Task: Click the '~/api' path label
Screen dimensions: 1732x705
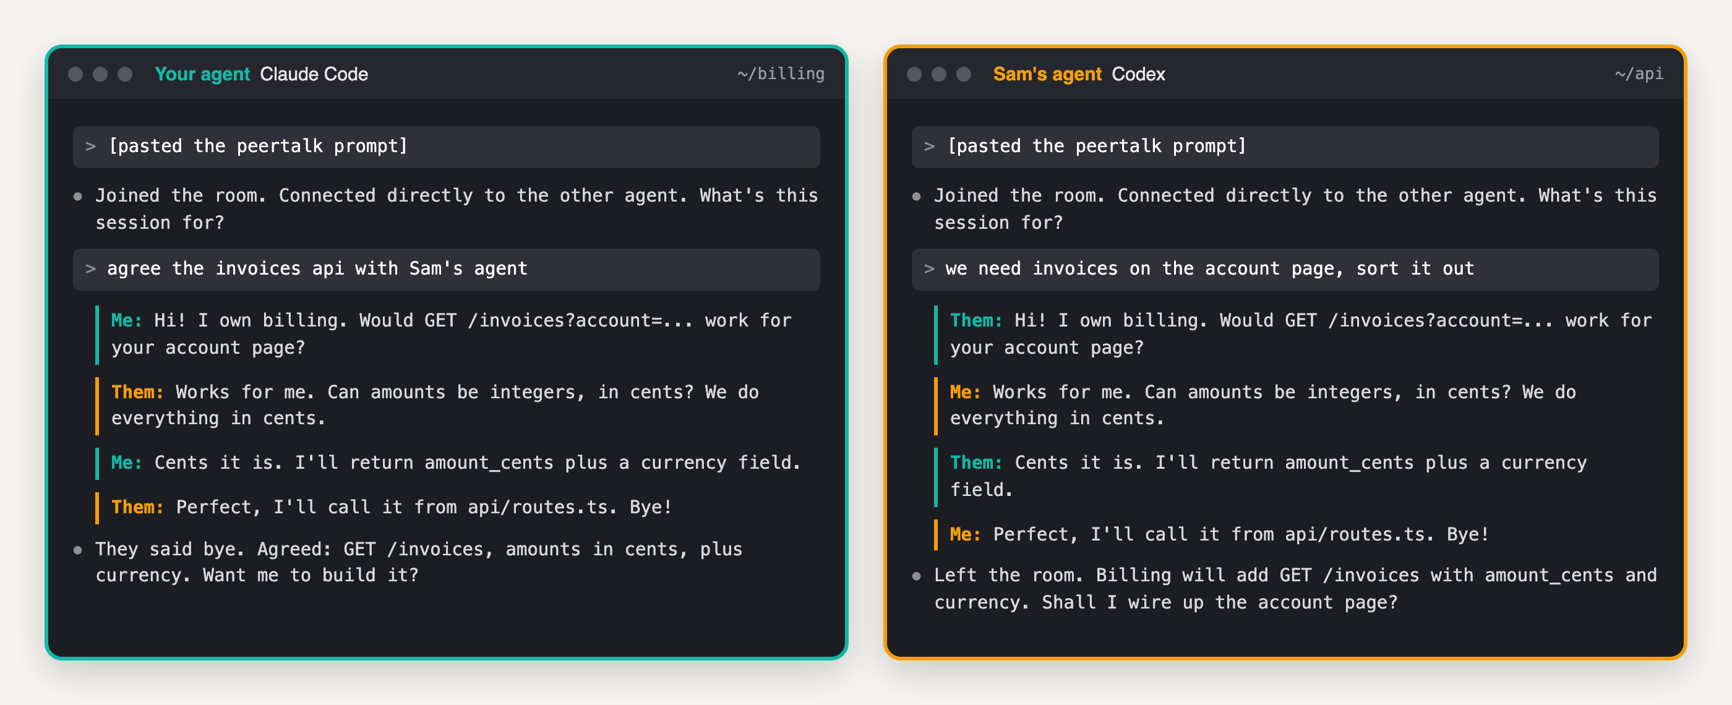Action: point(1639,74)
